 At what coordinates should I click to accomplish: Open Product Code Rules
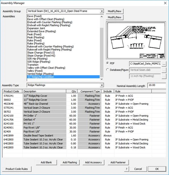[17, 169]
